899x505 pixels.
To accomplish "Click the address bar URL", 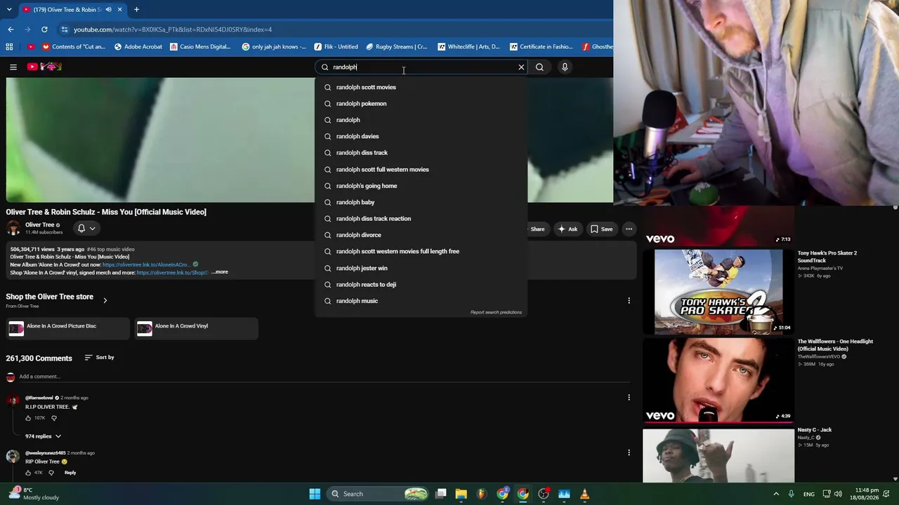I will click(173, 29).
